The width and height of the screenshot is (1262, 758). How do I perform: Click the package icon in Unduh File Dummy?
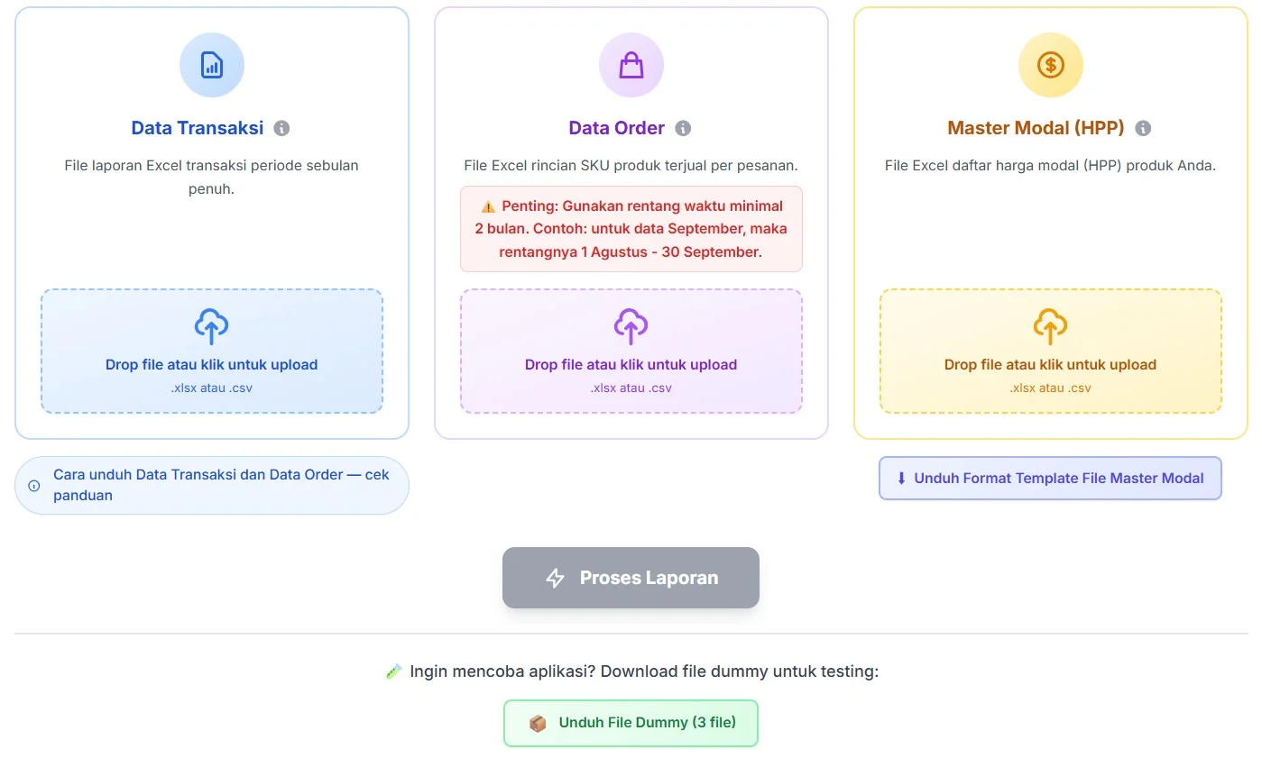click(538, 723)
